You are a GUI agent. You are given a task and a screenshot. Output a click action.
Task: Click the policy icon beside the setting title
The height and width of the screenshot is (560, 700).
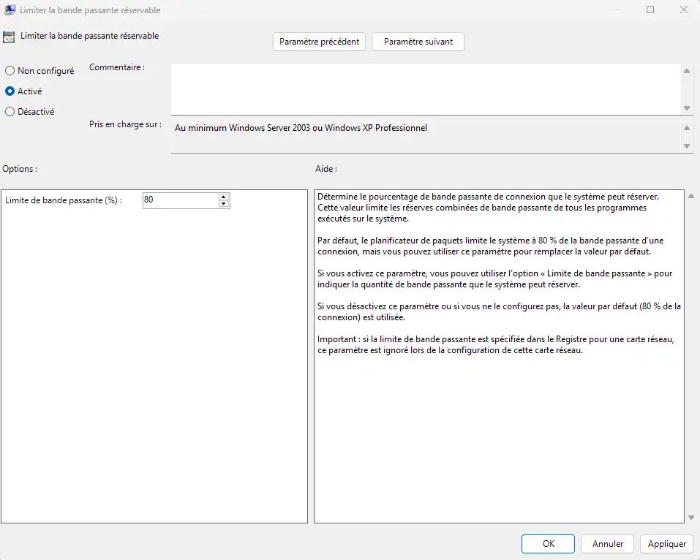point(10,35)
